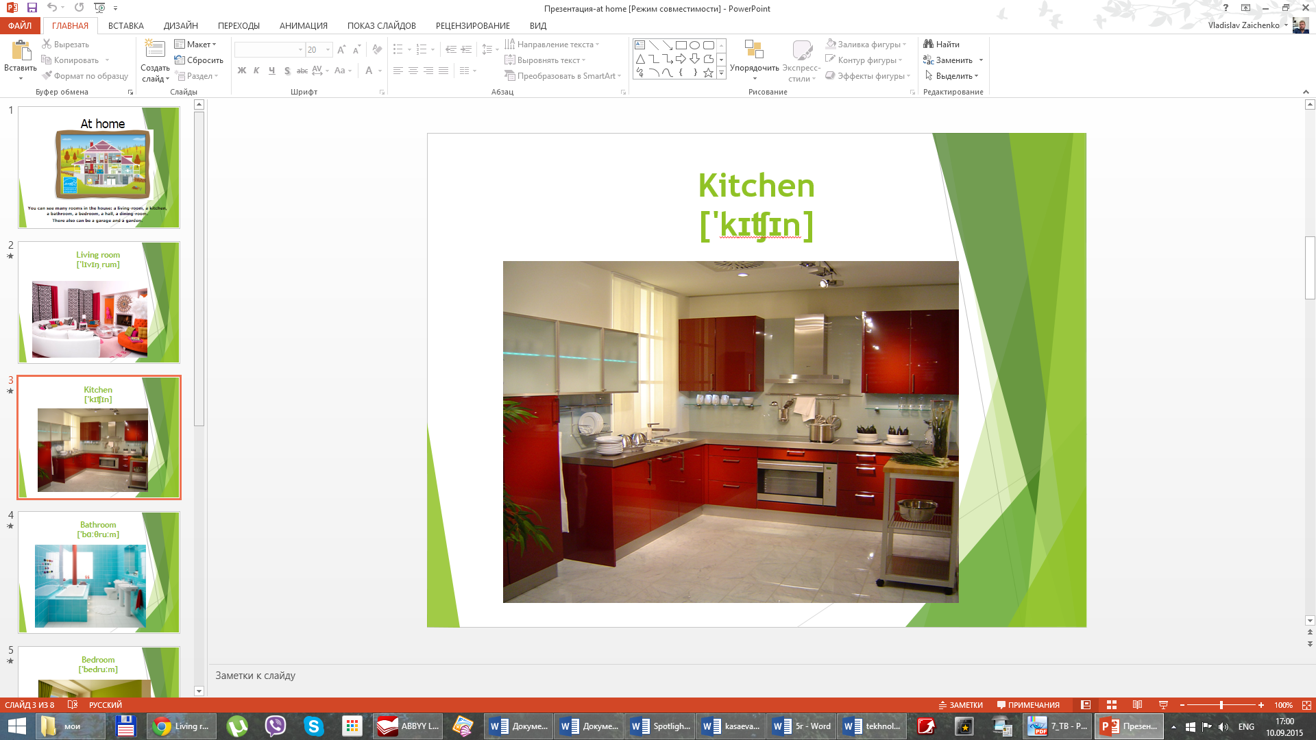The image size is (1316, 740).
Task: Open the ДИЗАЙН ribbon tab
Action: tap(180, 25)
